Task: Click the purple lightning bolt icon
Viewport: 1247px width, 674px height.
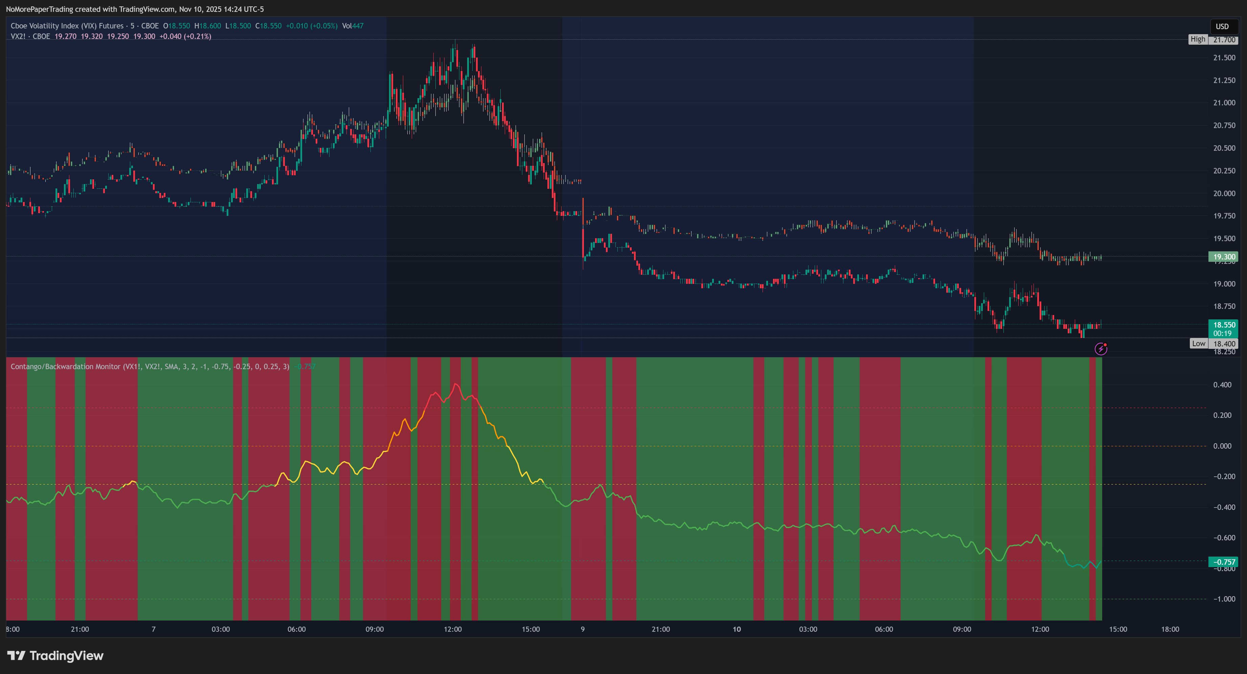Action: 1101,349
